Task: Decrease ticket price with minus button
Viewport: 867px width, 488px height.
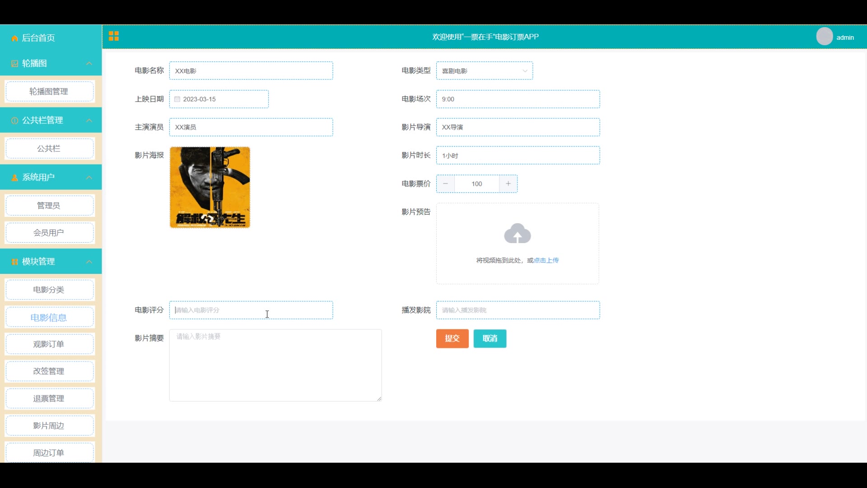Action: (x=446, y=184)
